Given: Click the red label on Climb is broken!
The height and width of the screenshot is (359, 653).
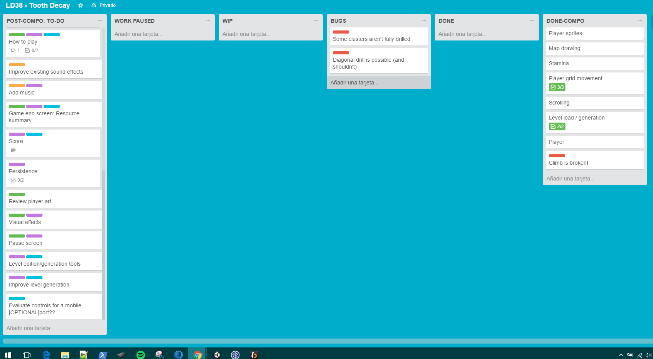Looking at the screenshot, I should tap(557, 156).
